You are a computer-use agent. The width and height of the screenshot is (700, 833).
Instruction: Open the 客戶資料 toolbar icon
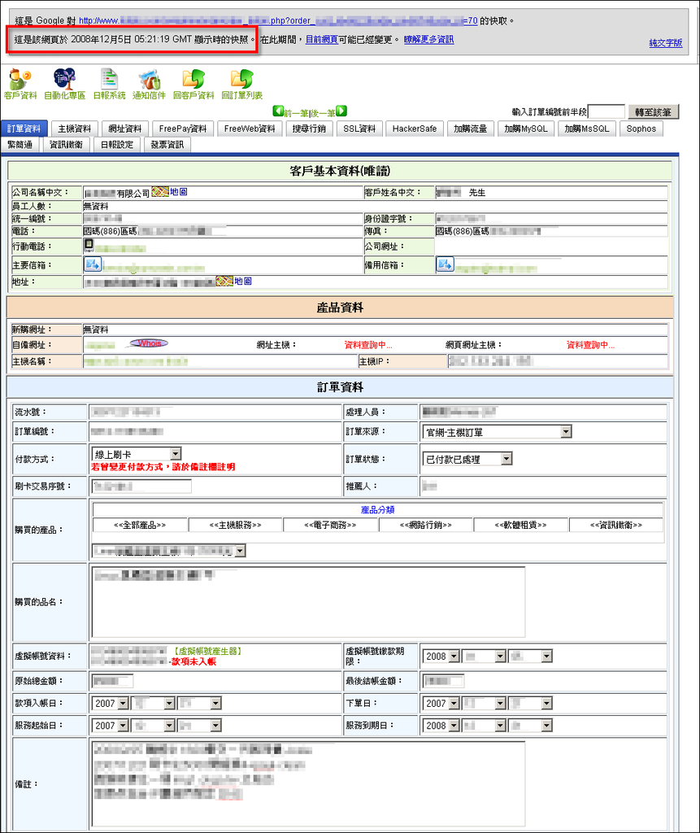point(20,84)
